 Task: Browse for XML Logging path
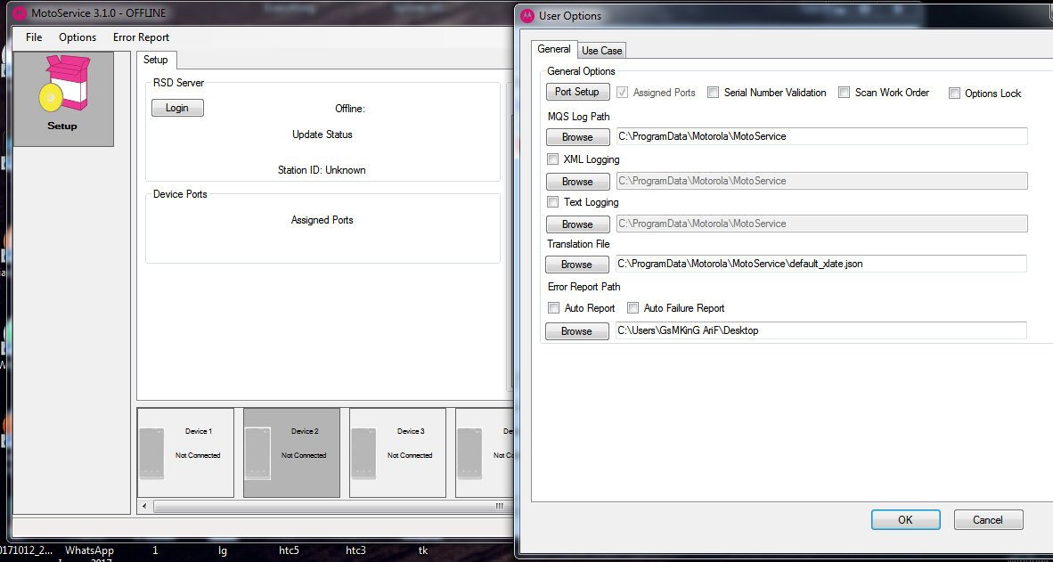[x=577, y=182]
